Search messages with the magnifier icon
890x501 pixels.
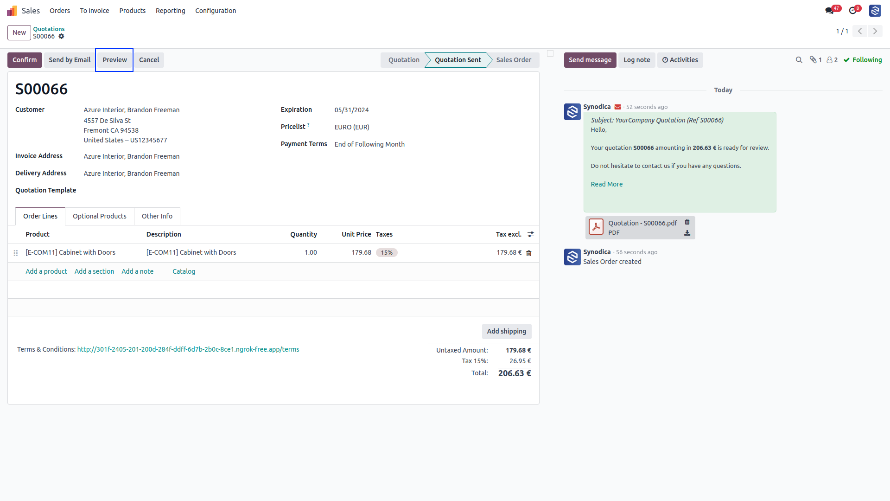[x=799, y=60]
